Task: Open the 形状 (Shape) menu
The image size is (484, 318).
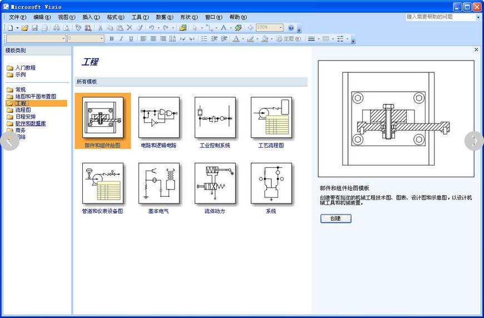Action: click(x=189, y=17)
